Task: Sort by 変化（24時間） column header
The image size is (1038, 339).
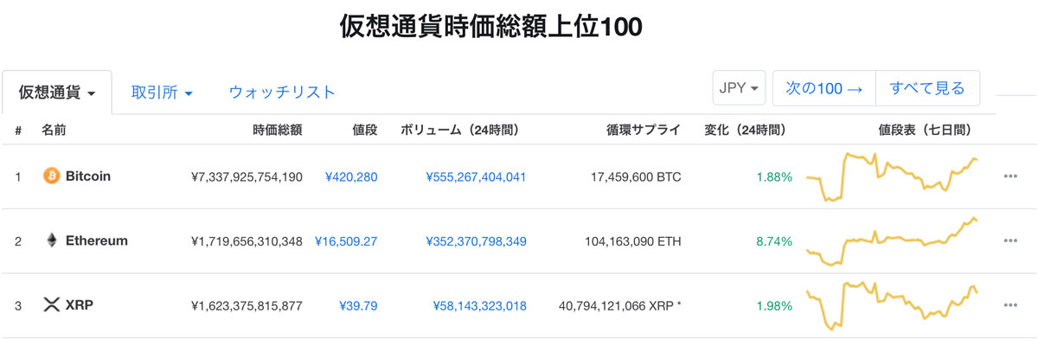Action: 746,131
